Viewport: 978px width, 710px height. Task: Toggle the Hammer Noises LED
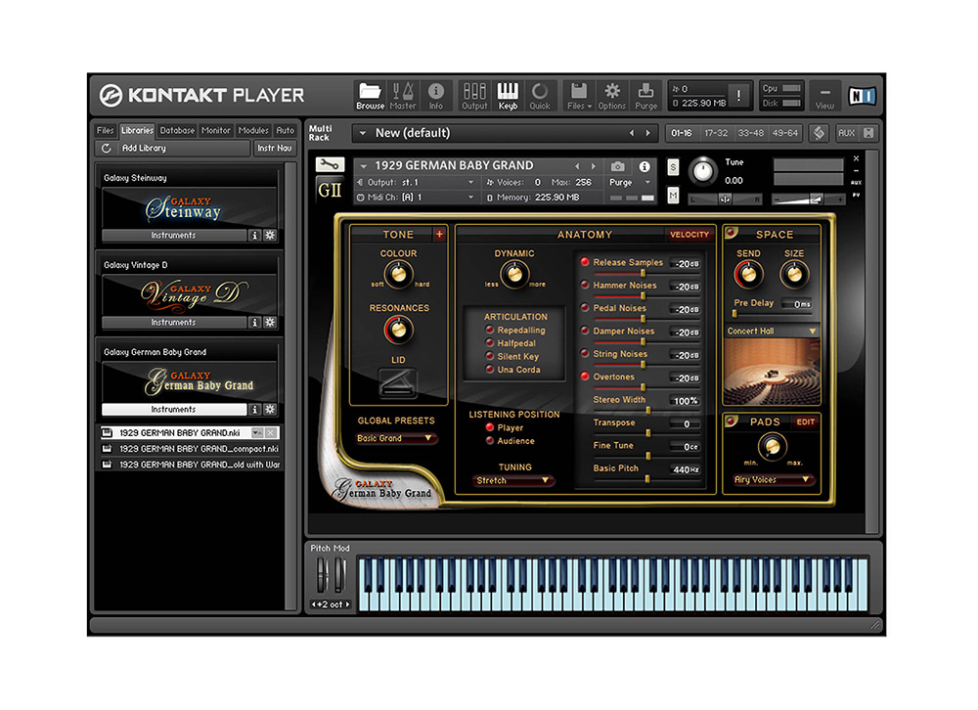click(585, 286)
